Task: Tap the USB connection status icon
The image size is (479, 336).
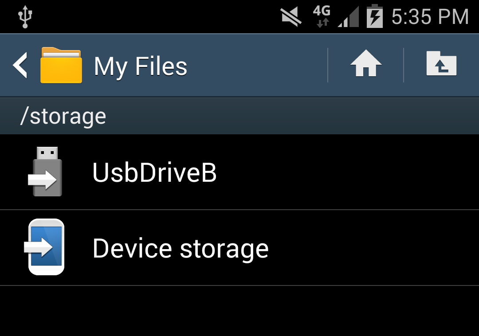Action: 25,17
